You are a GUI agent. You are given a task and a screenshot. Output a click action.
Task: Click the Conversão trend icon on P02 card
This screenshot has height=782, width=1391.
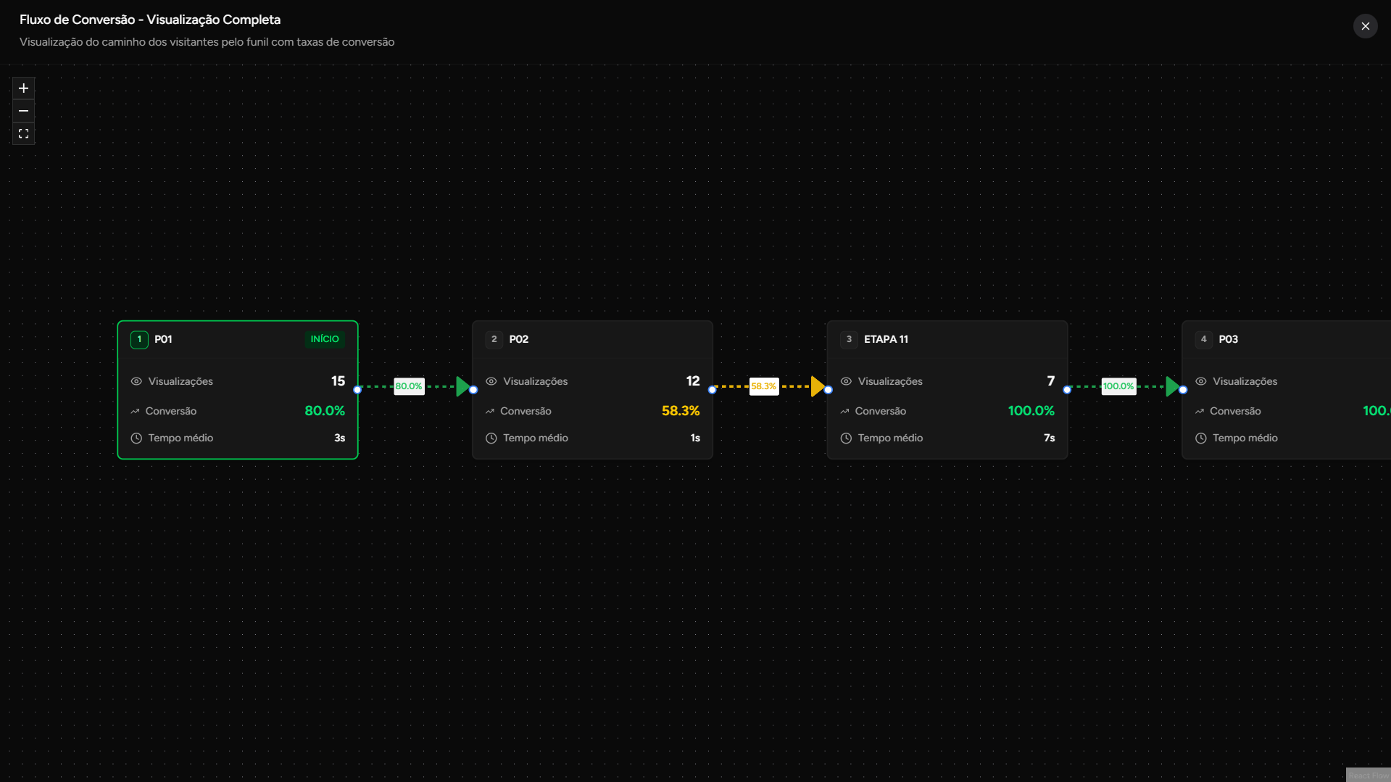[491, 411]
